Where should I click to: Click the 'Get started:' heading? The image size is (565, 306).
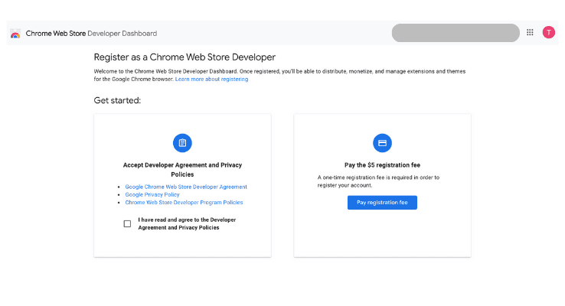point(117,100)
